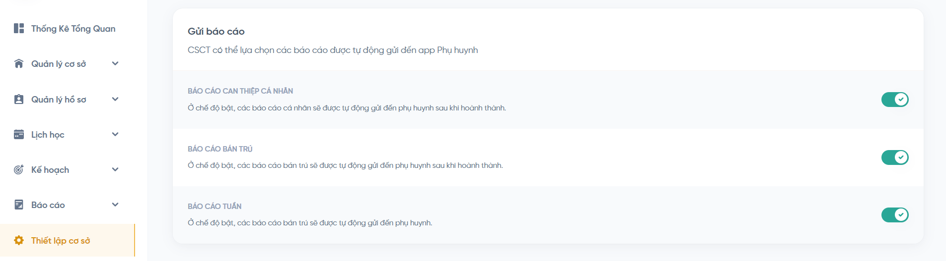Open the Lịch học menu label
Screen dimensions: 946x261
[x=48, y=135]
